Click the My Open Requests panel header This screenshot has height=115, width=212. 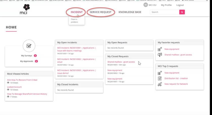(129, 43)
